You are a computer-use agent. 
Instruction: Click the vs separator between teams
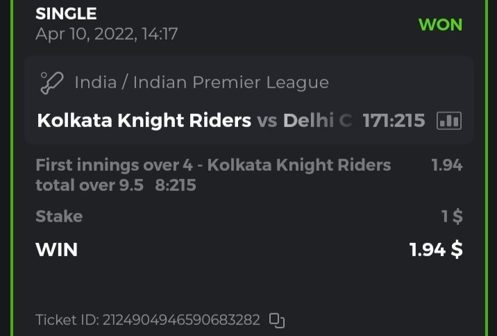(267, 121)
